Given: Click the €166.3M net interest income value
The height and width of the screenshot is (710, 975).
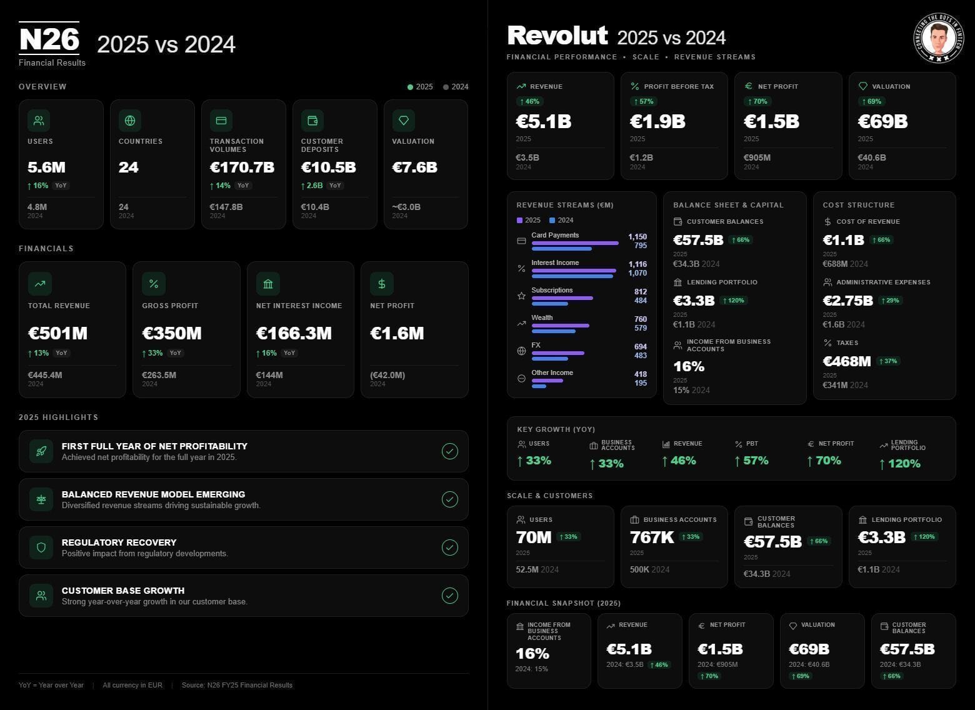Looking at the screenshot, I should (294, 333).
